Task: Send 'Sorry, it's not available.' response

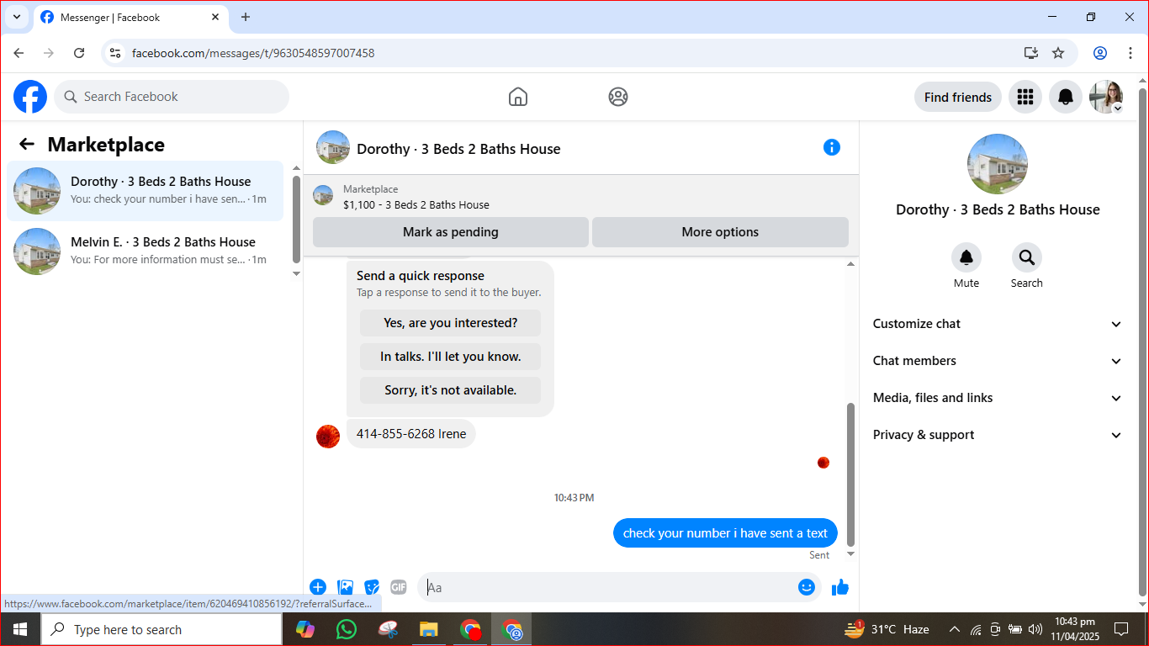Action: click(x=451, y=390)
